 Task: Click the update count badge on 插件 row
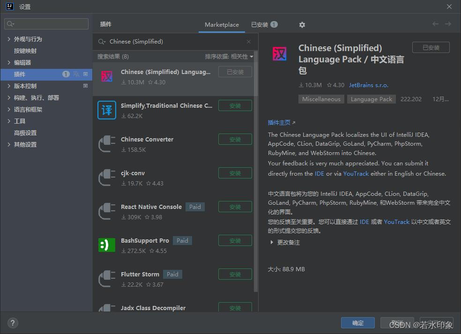66,74
